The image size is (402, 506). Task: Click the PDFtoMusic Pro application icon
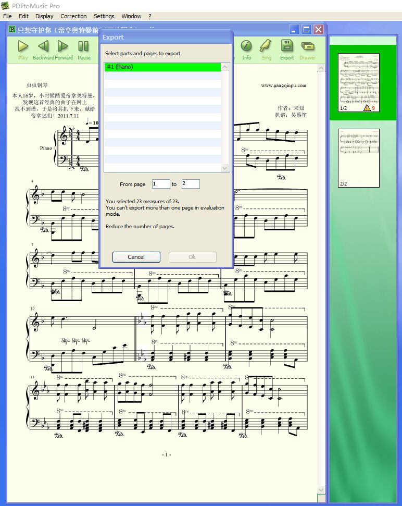5,6
